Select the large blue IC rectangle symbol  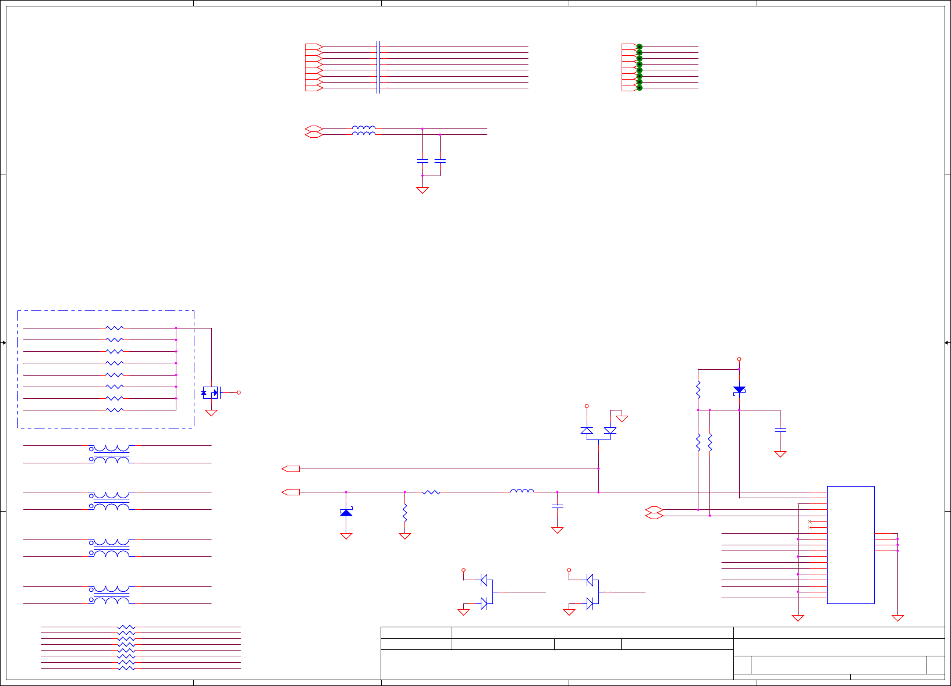(x=850, y=545)
